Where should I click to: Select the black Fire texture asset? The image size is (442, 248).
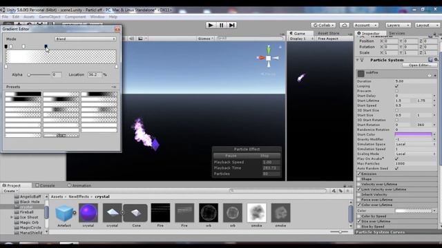(x=160, y=213)
